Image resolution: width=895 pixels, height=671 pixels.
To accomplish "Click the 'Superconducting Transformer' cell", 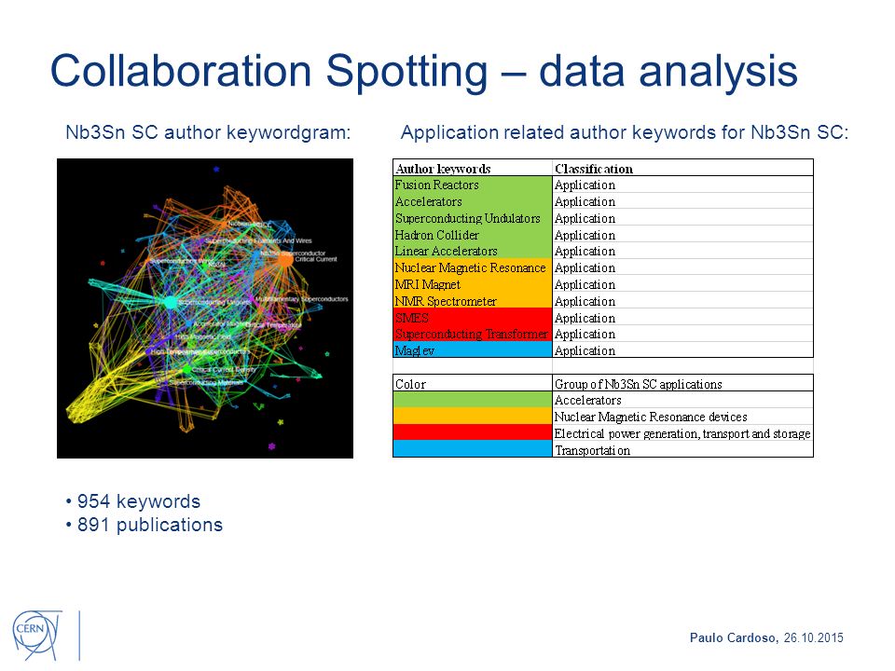I will click(x=473, y=334).
